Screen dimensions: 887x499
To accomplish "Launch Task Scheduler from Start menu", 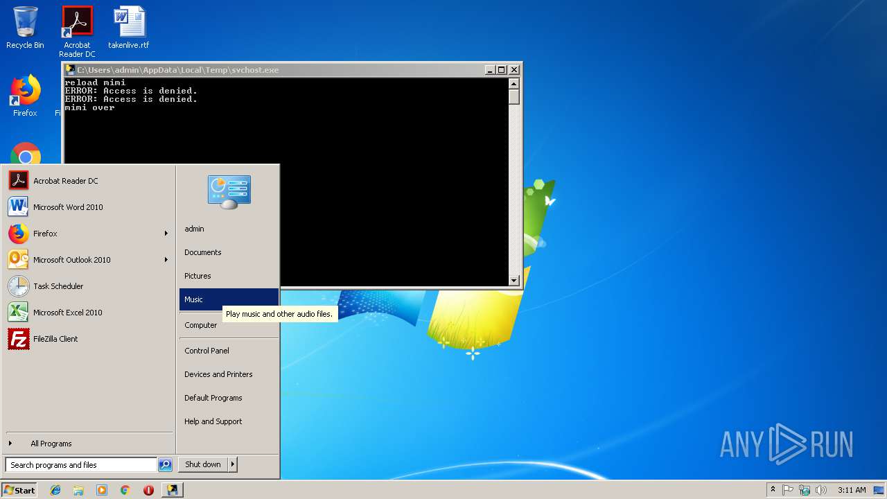I will point(88,286).
